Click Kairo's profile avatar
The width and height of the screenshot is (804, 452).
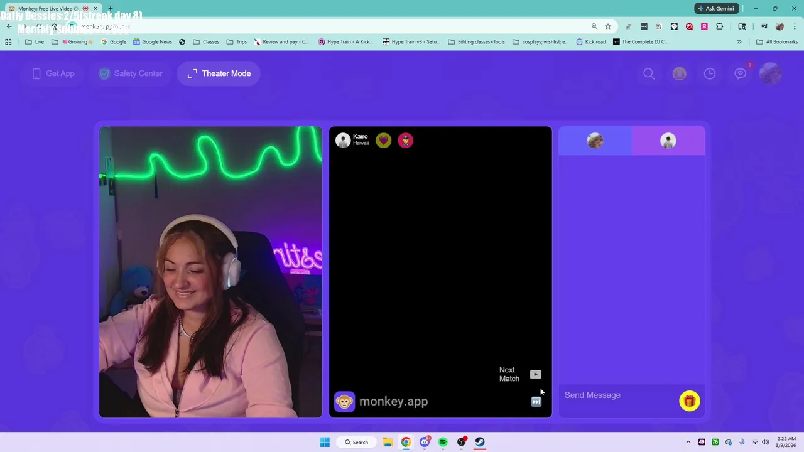click(343, 140)
